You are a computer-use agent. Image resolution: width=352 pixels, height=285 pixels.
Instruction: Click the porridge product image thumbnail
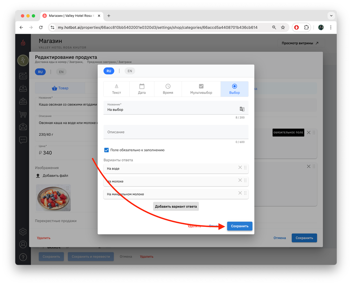(53, 198)
